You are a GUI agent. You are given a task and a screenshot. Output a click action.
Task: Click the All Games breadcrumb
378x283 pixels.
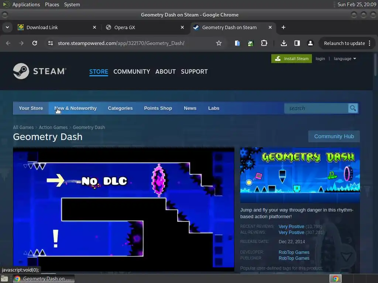point(23,127)
